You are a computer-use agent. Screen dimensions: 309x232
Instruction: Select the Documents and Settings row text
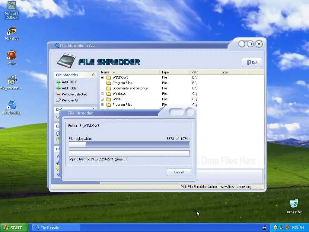pos(130,88)
